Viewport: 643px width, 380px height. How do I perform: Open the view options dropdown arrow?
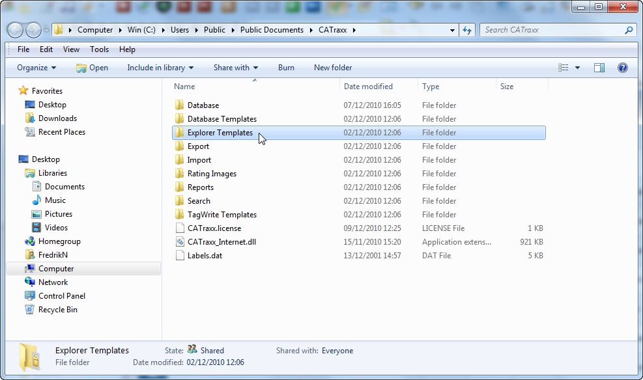pyautogui.click(x=577, y=68)
